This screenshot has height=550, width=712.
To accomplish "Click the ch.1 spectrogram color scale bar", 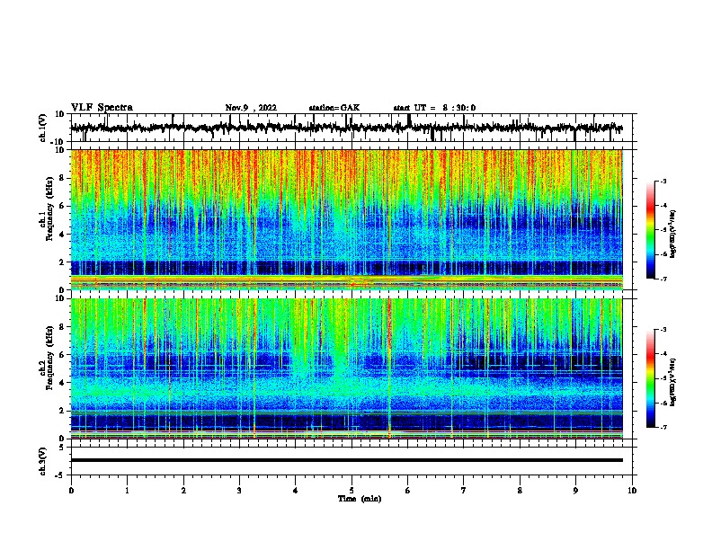I will pyautogui.click(x=650, y=230).
